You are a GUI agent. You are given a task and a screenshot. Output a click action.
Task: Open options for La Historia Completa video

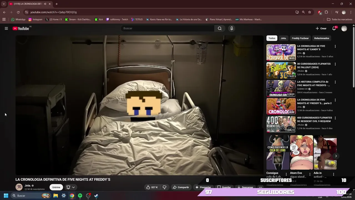coord(335,82)
